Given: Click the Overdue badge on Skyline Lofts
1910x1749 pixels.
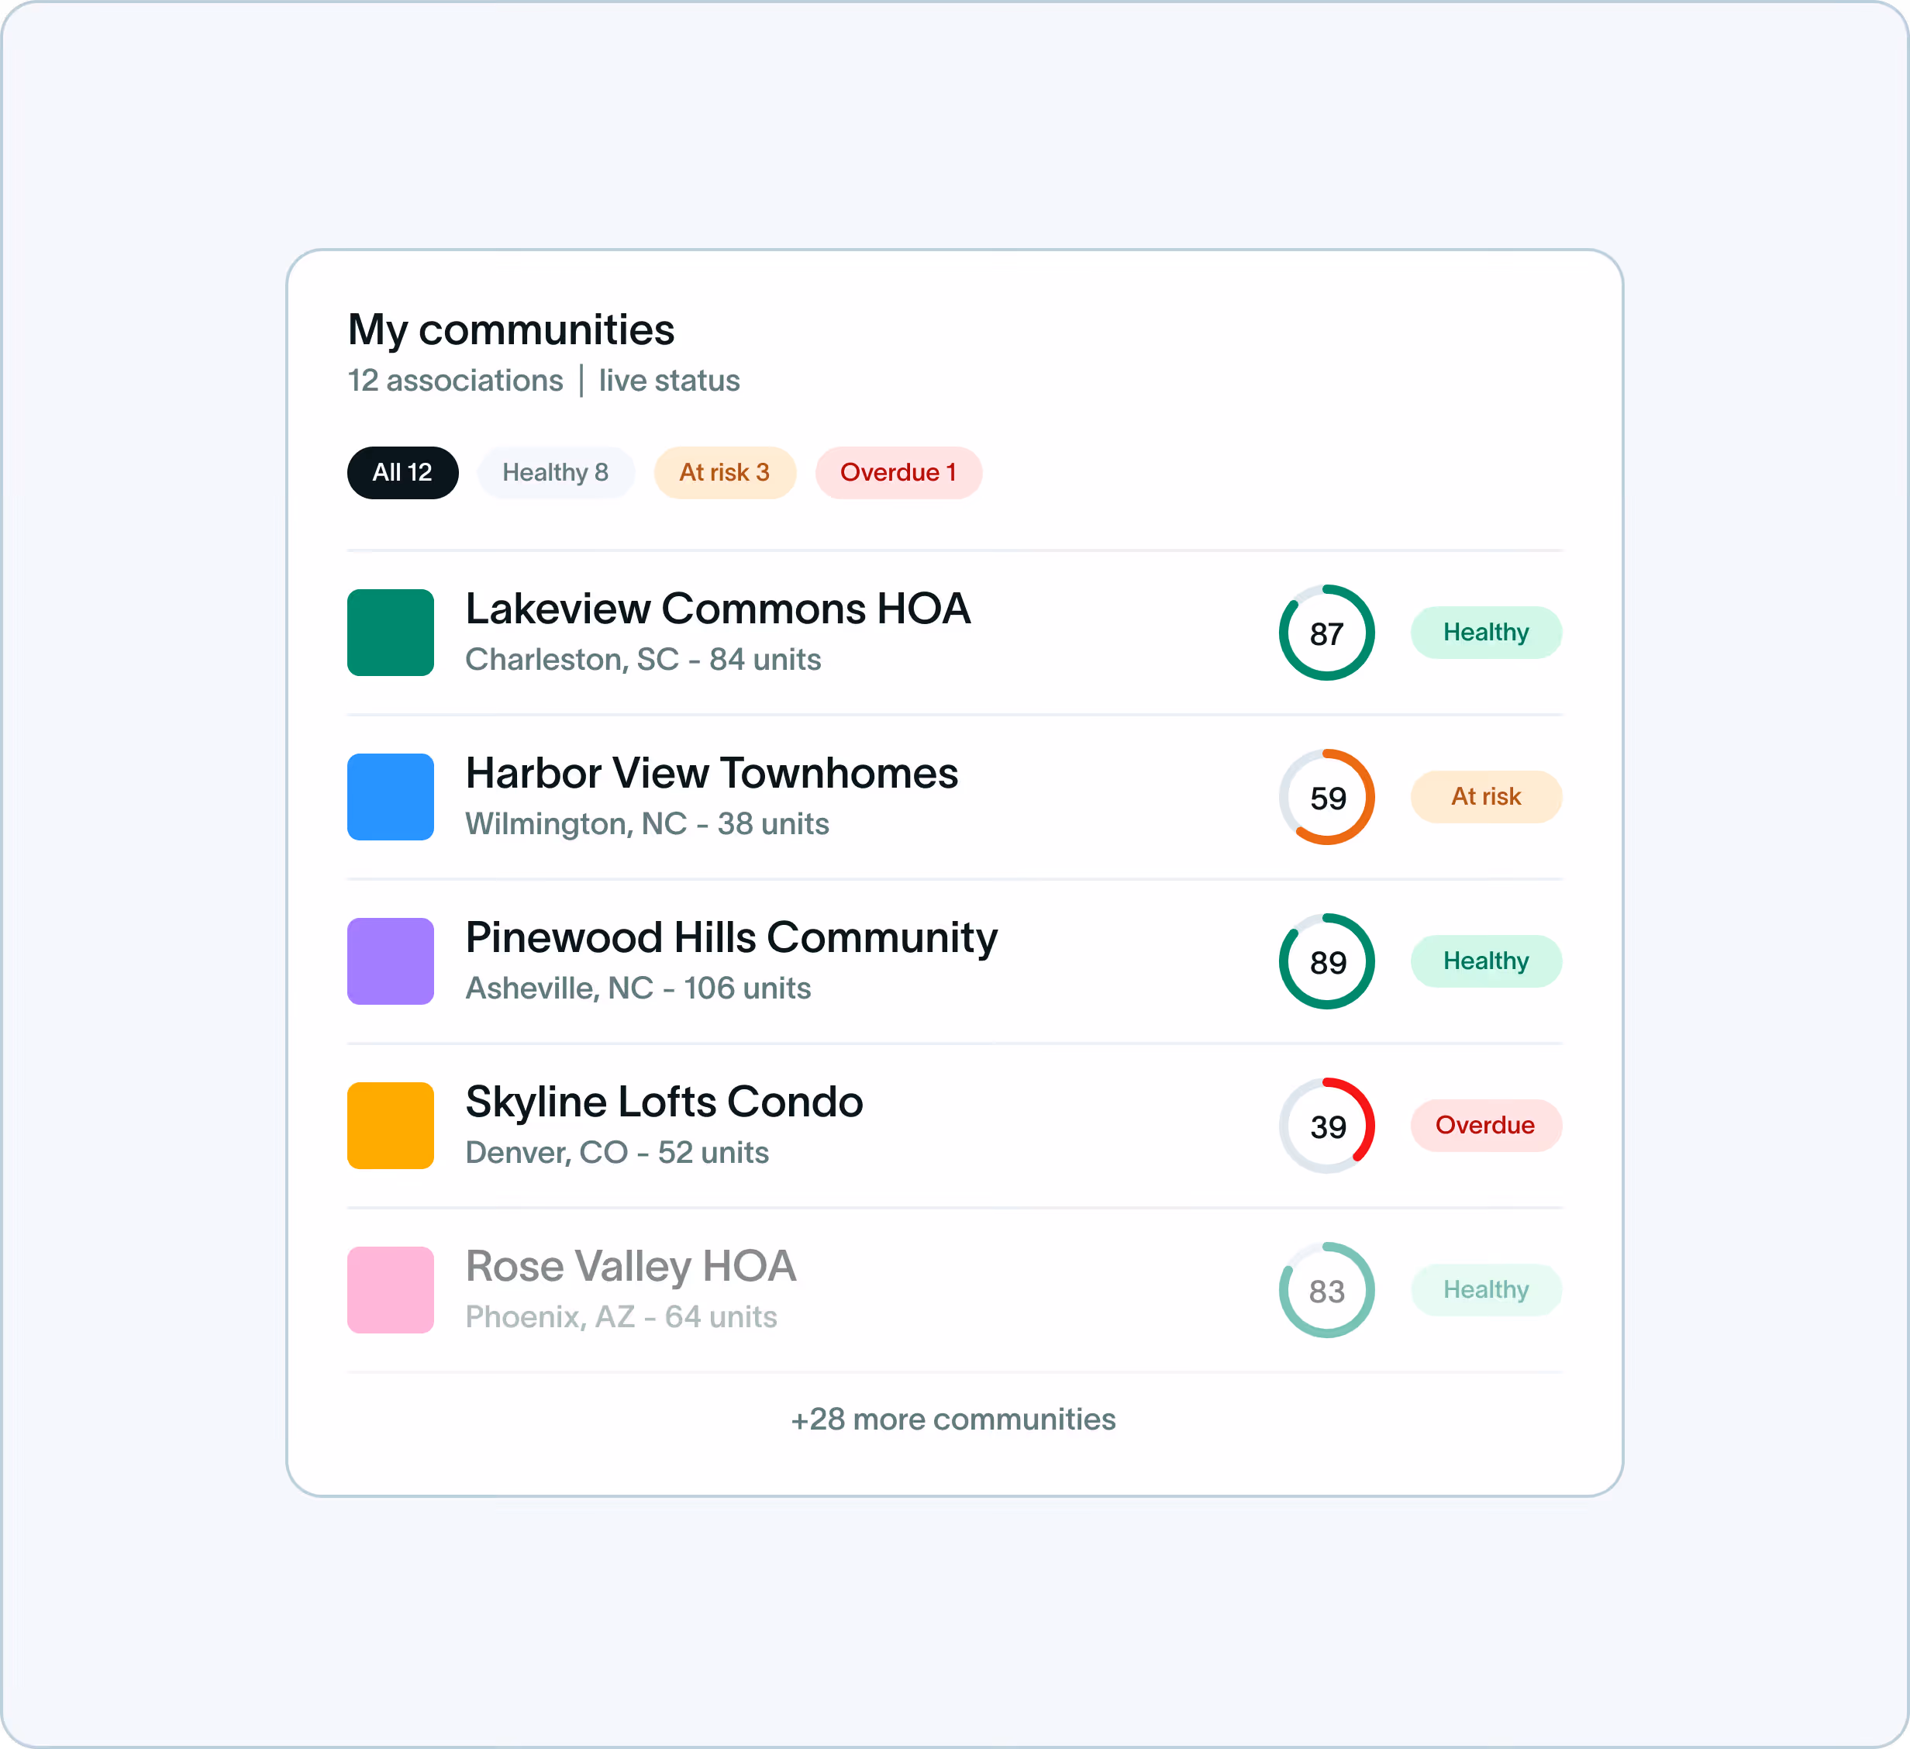Looking at the screenshot, I should coord(1485,1125).
